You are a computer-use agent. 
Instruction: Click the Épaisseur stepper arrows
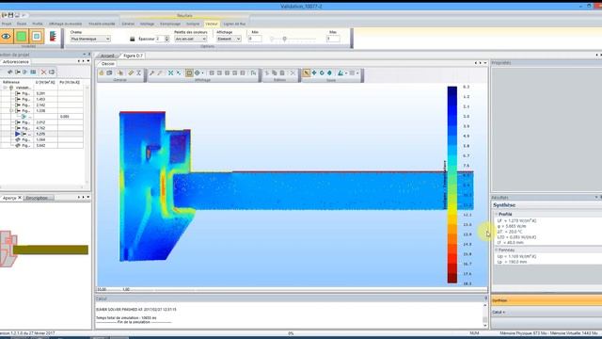click(x=166, y=39)
